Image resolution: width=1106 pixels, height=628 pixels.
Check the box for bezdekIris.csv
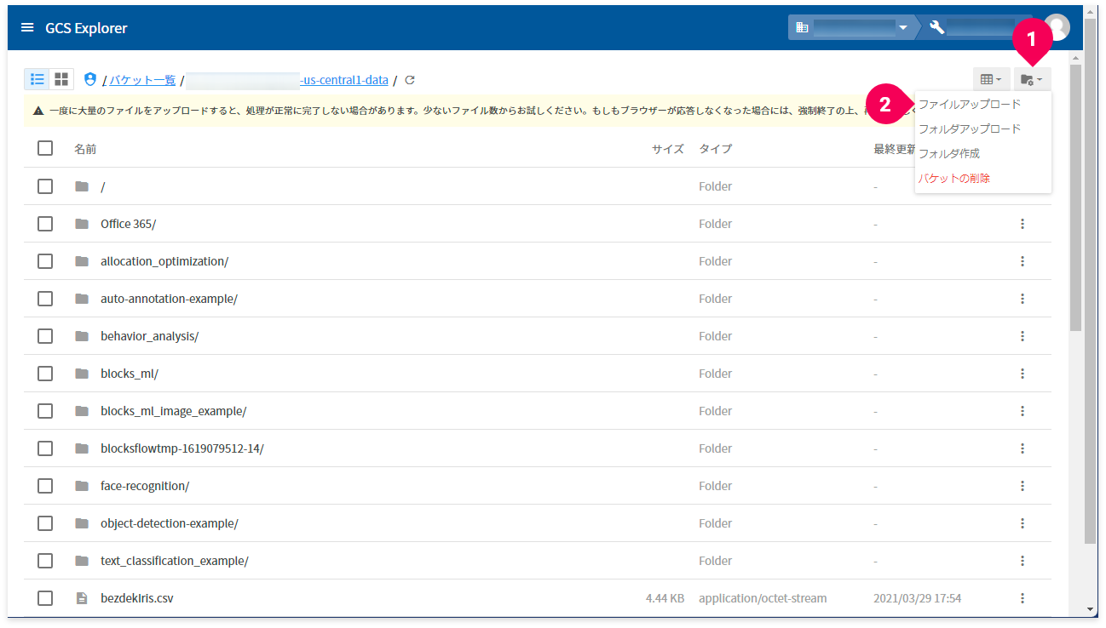[x=45, y=598]
